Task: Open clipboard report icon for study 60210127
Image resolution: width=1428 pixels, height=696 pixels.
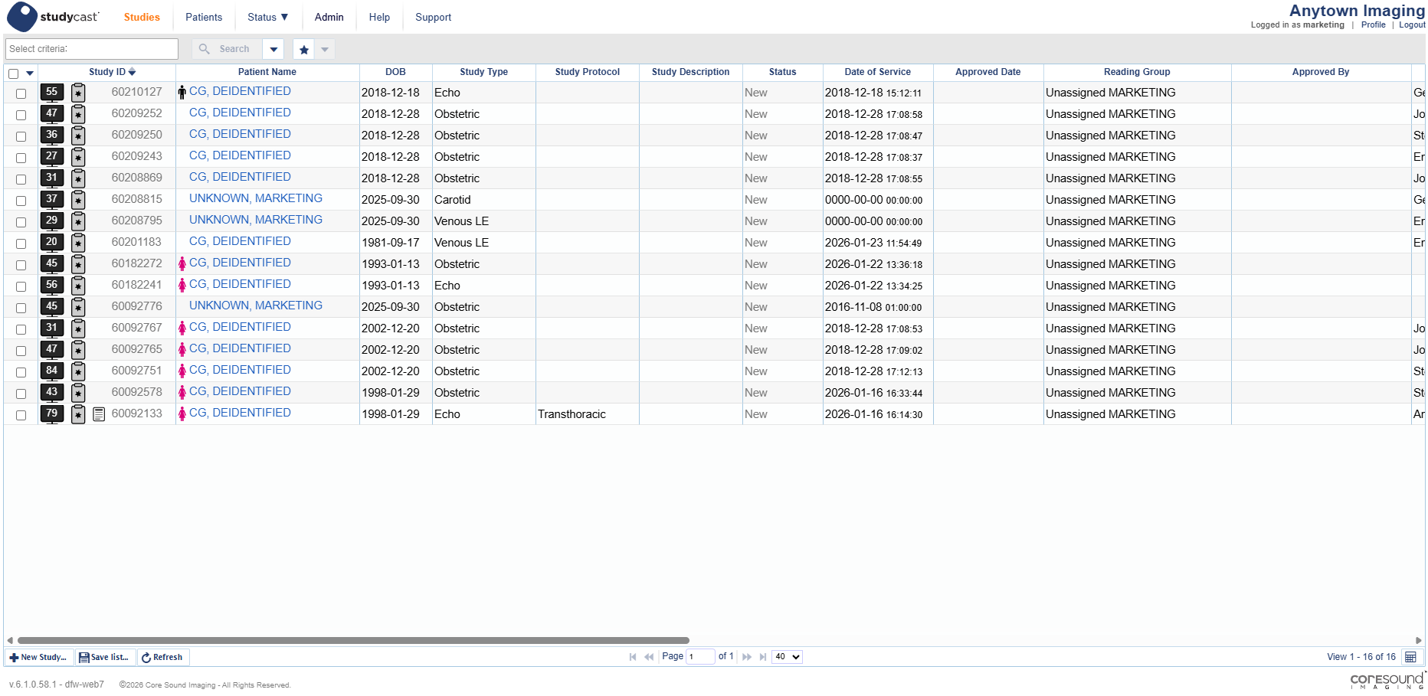Action: [78, 93]
